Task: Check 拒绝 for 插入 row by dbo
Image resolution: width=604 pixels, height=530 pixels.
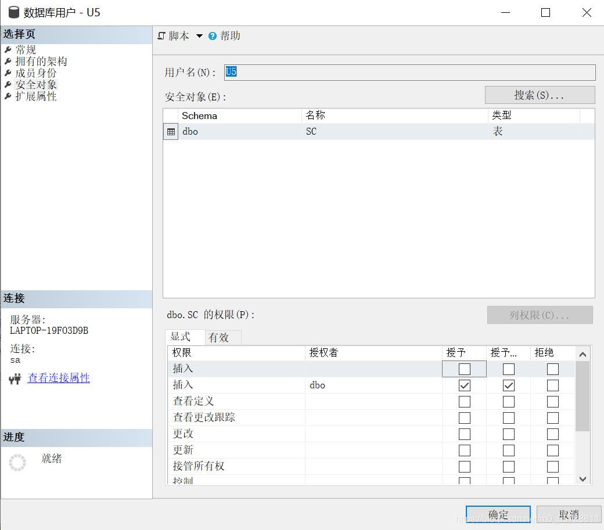Action: pyautogui.click(x=553, y=385)
